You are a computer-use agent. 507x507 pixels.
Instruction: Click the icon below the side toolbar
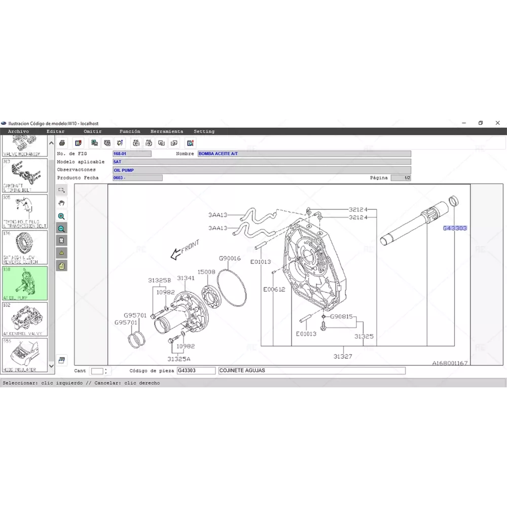[61, 360]
